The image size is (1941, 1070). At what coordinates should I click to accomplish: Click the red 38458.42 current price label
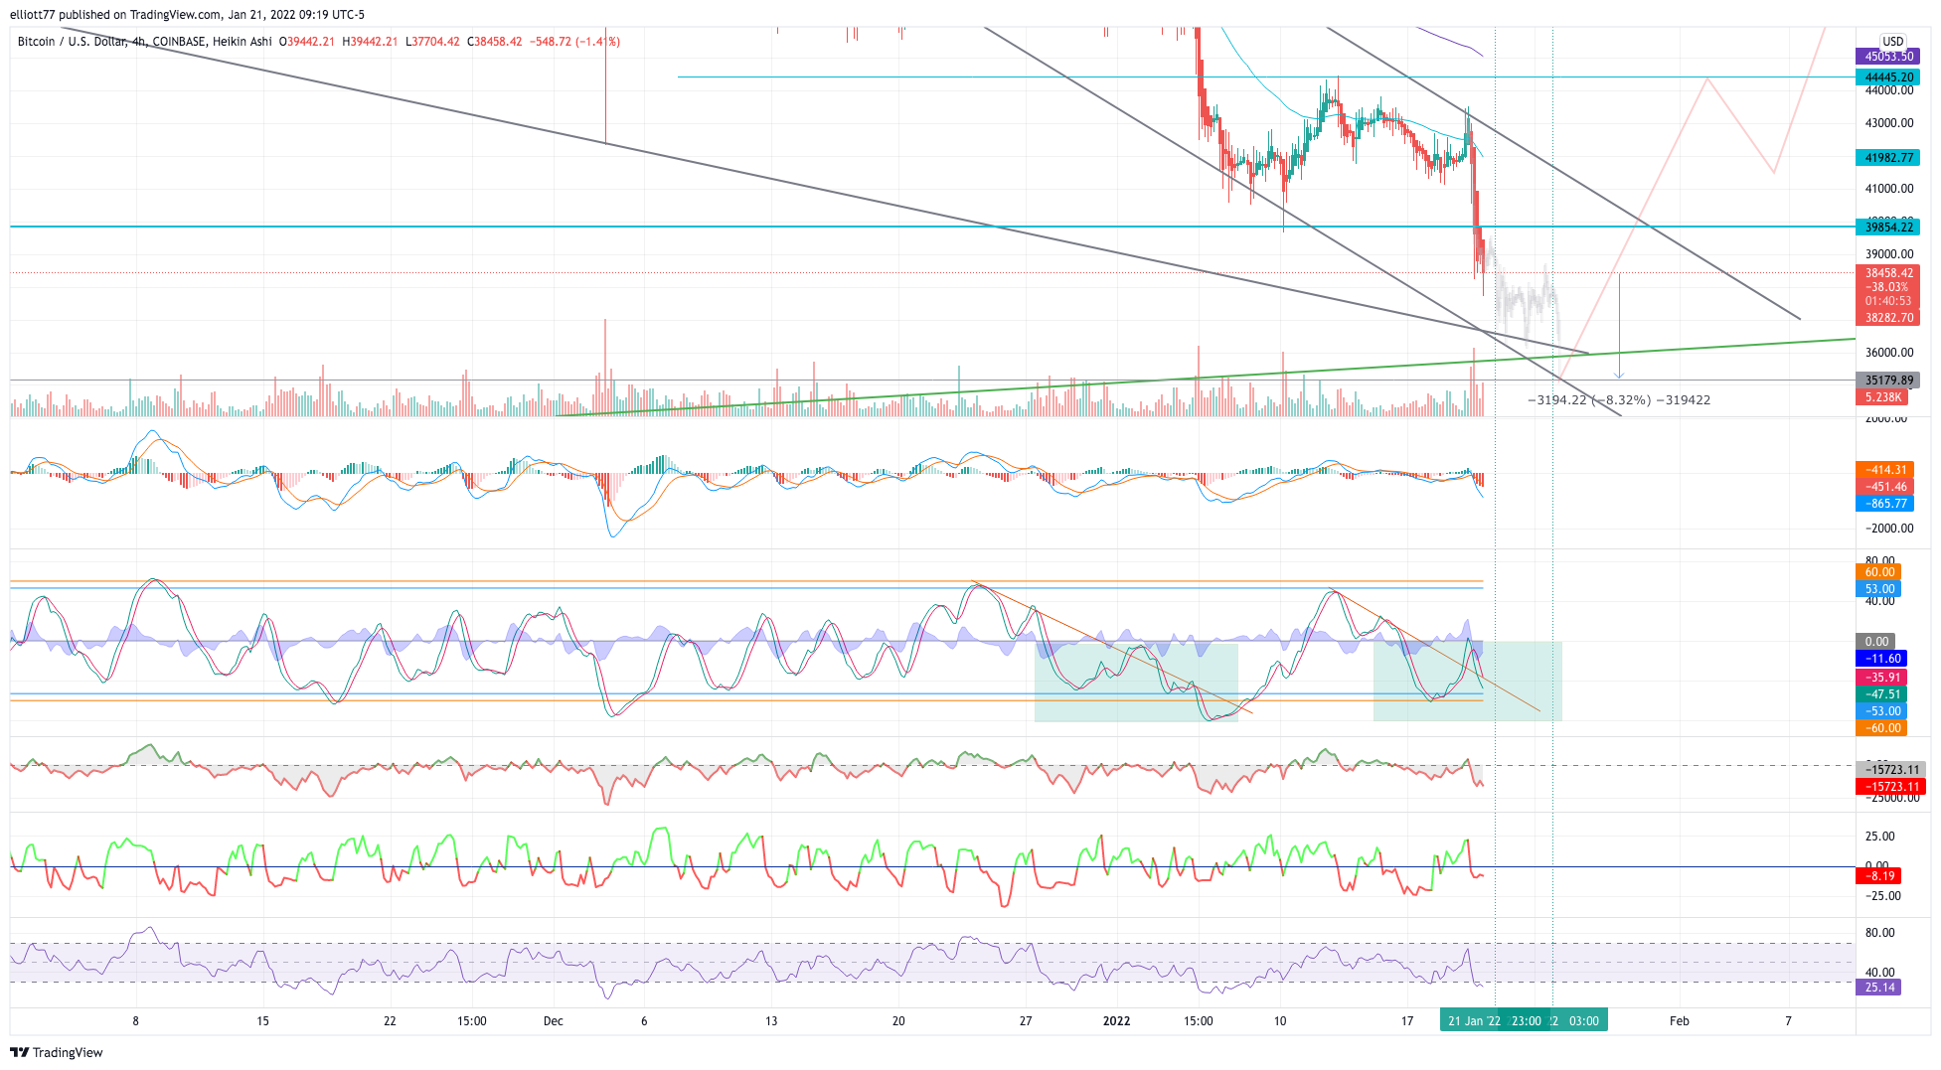pos(1887,273)
